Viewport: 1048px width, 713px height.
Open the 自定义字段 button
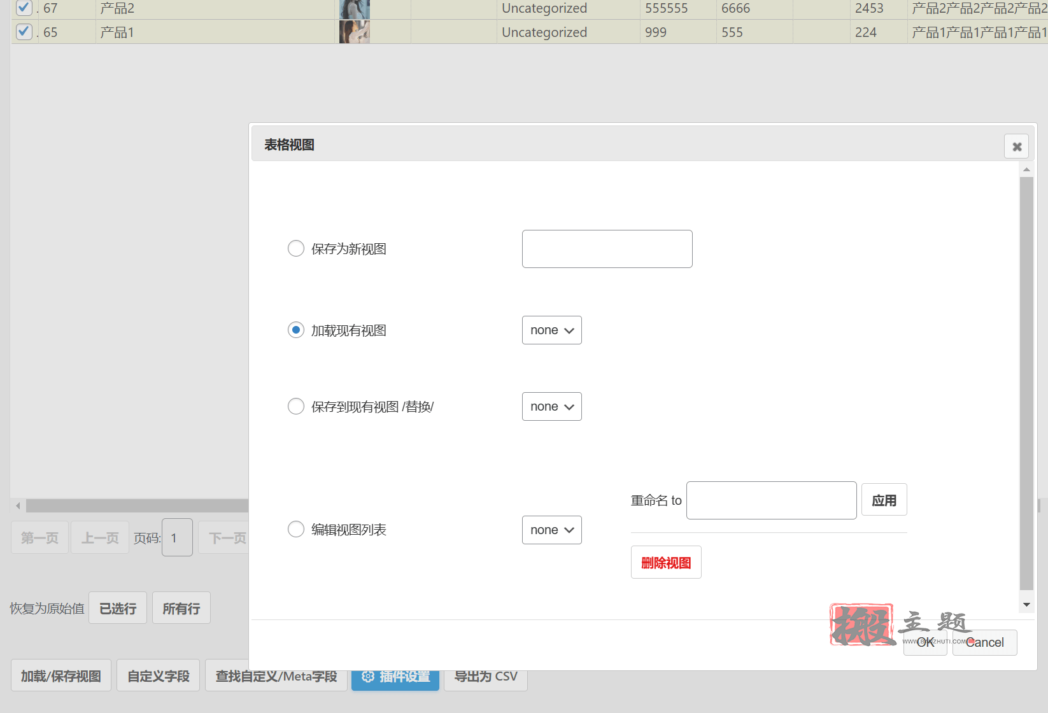pos(159,675)
